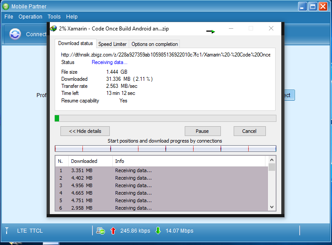The width and height of the screenshot is (332, 245).
Task: Close the Mobile Partner window
Action: coord(323,6)
